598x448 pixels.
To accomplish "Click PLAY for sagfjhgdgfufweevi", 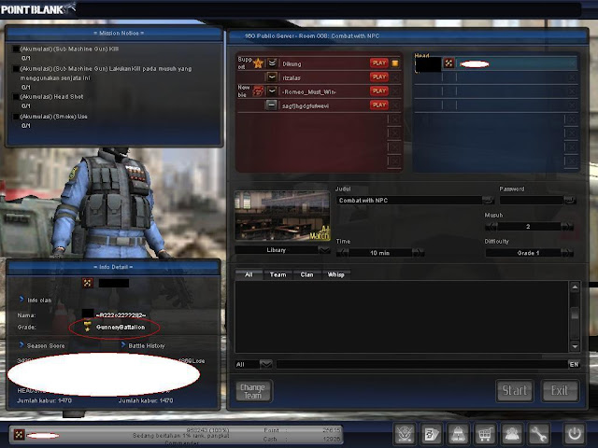I will pos(378,105).
